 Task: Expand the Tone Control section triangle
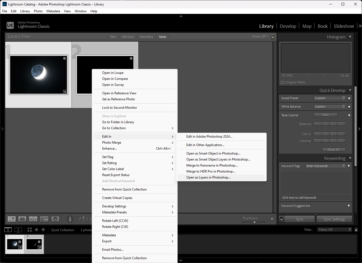point(349,115)
